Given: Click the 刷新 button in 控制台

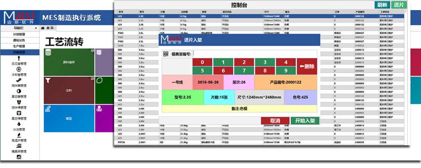Looking at the screenshot, I should click(x=382, y=5).
